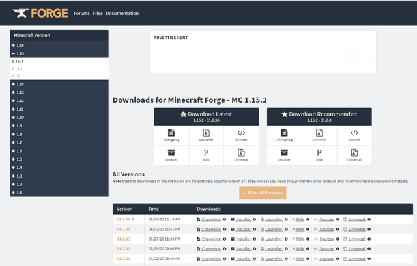Select version 1.15.2 in sidebar
The width and height of the screenshot is (417, 266).
coord(18,61)
